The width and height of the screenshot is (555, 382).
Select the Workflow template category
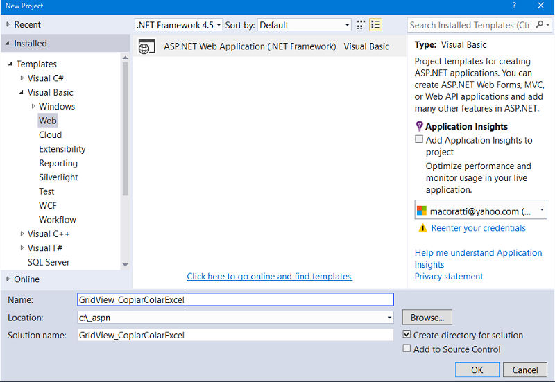point(58,220)
